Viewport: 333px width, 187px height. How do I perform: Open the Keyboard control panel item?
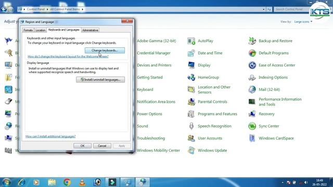145,89
